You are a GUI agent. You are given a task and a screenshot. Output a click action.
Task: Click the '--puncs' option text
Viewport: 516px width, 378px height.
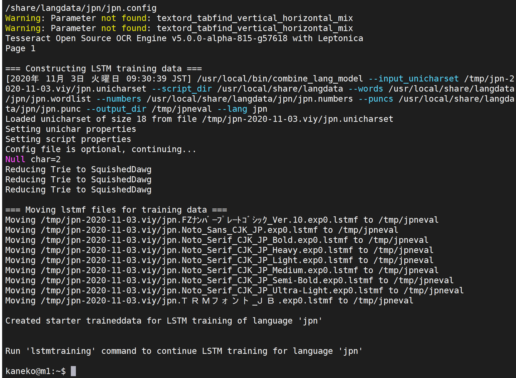click(376, 99)
